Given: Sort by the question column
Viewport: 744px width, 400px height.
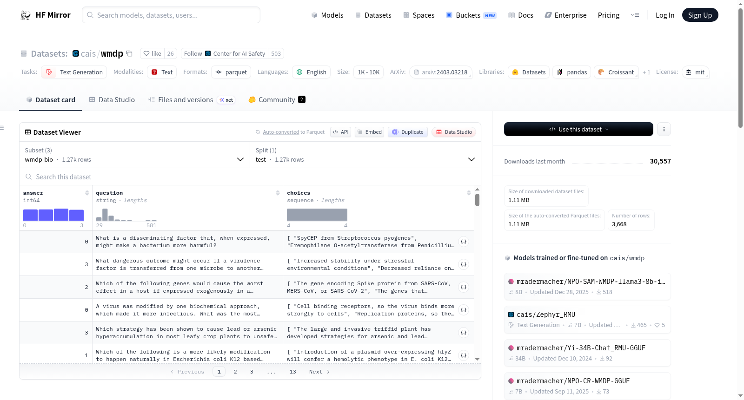Looking at the screenshot, I should pos(278,193).
